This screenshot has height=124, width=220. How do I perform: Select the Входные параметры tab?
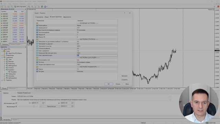56,17
